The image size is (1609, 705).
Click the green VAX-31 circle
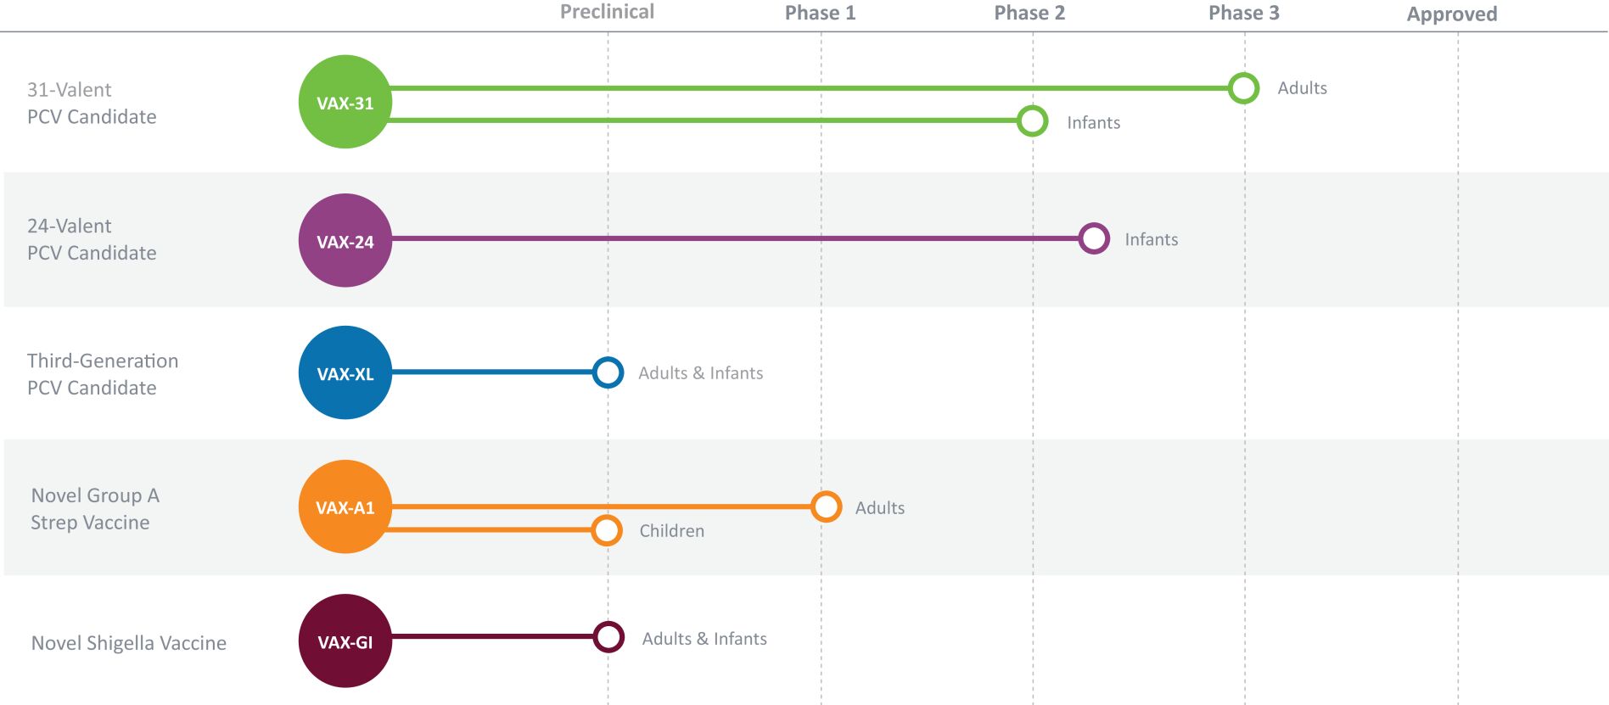(345, 102)
